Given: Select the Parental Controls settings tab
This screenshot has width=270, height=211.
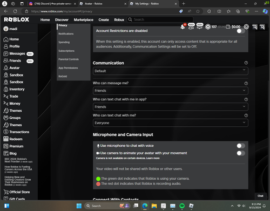Looking at the screenshot, I should [x=69, y=59].
